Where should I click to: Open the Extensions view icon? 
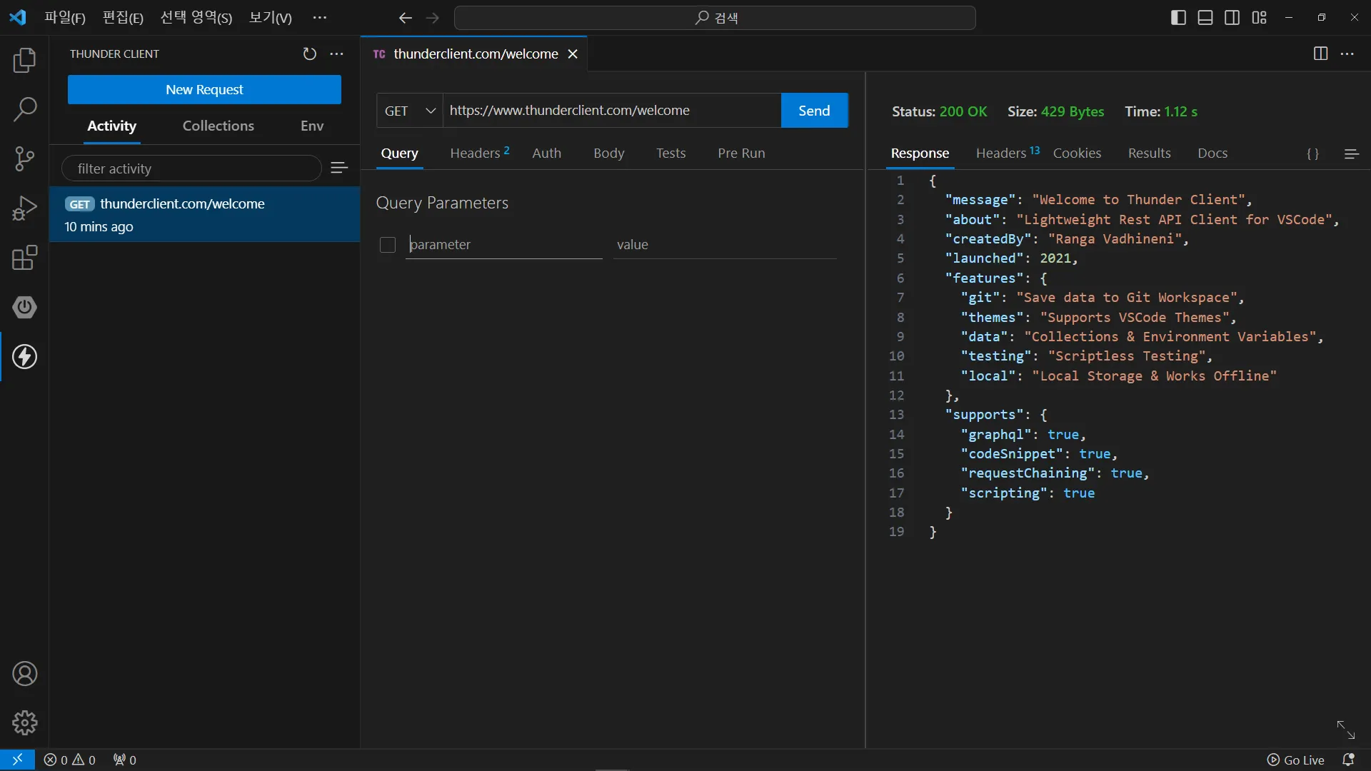[25, 258]
